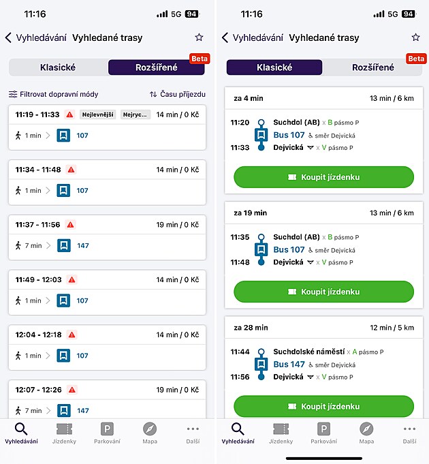The height and width of the screenshot is (464, 429).
Task: Switch to Klasické view on the left screen
Action: (x=58, y=67)
